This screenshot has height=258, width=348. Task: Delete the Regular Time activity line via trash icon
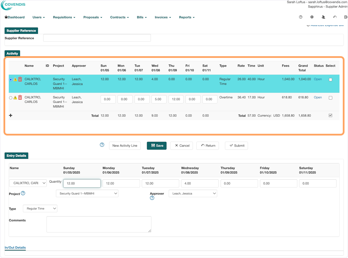click(x=20, y=79)
